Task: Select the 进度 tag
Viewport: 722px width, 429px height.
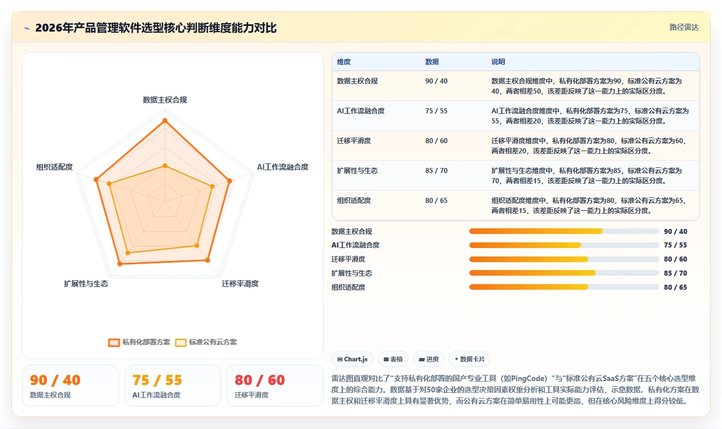Action: (x=429, y=359)
